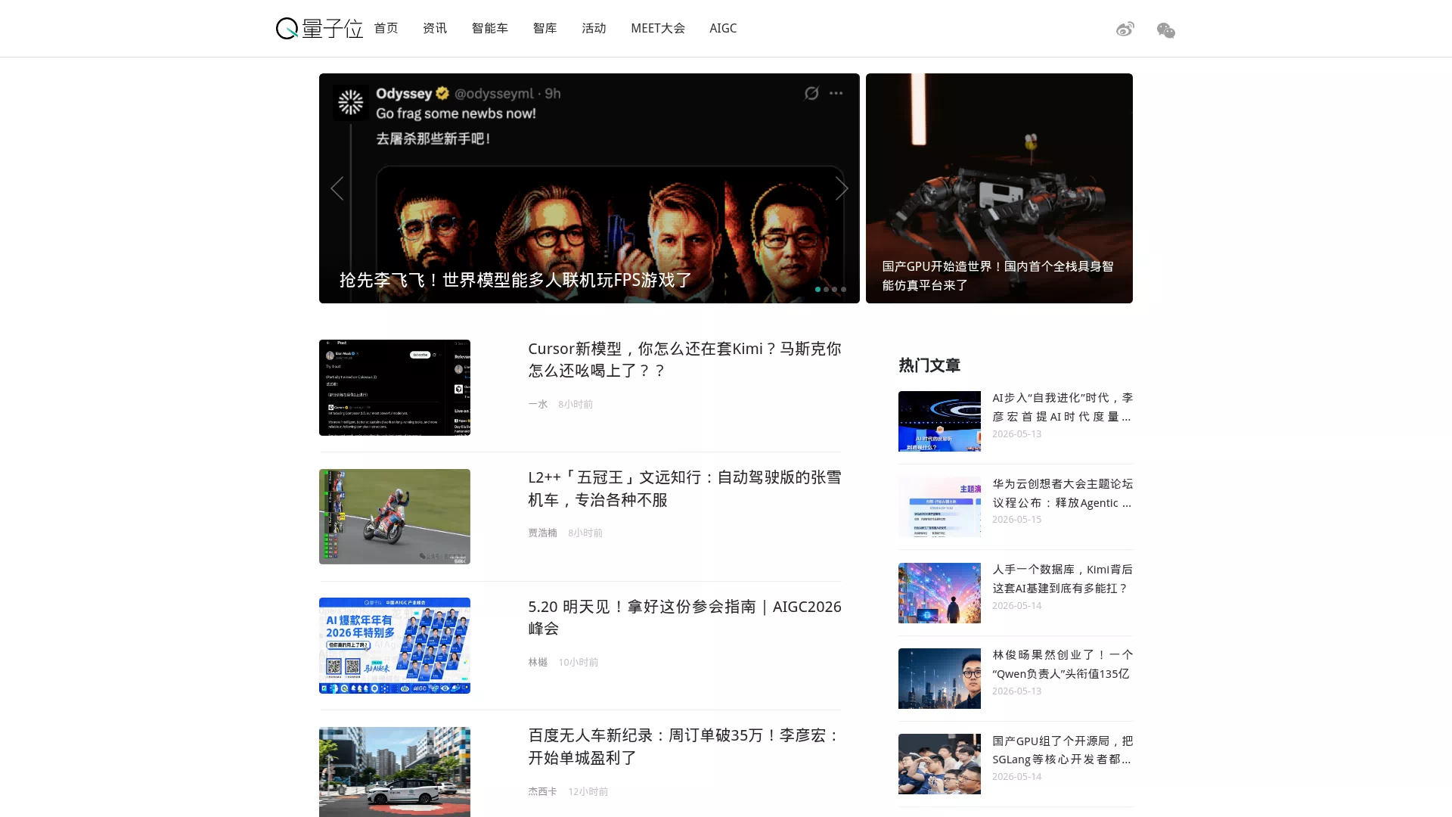Open 百度无人车新纪录 article title
1452x817 pixels.
click(x=684, y=747)
